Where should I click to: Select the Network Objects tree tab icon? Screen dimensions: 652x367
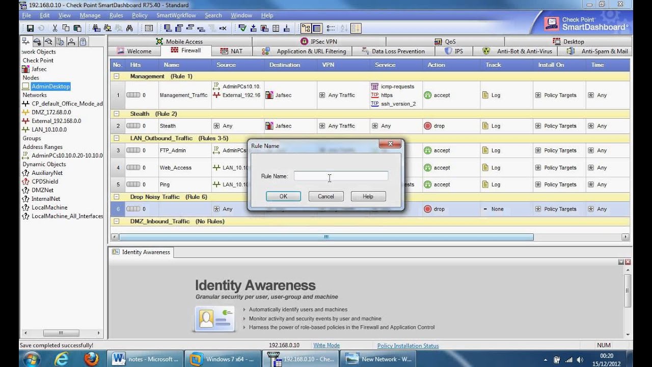coord(26,41)
